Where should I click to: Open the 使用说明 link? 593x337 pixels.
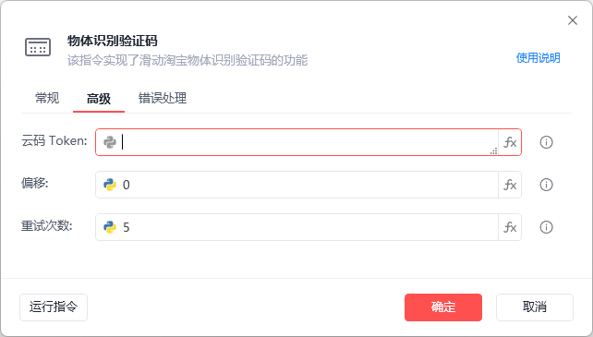point(538,58)
